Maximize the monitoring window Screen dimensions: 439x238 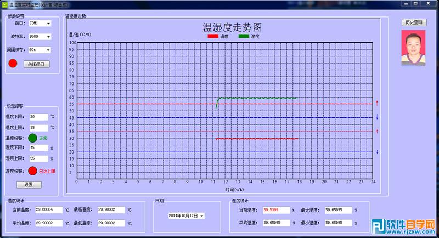click(x=416, y=4)
